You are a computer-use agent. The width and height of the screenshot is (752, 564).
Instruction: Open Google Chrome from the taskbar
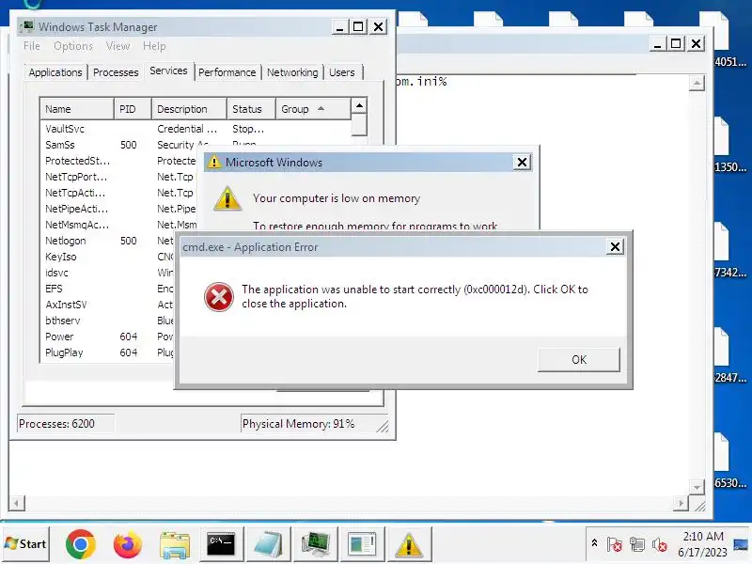pos(80,544)
